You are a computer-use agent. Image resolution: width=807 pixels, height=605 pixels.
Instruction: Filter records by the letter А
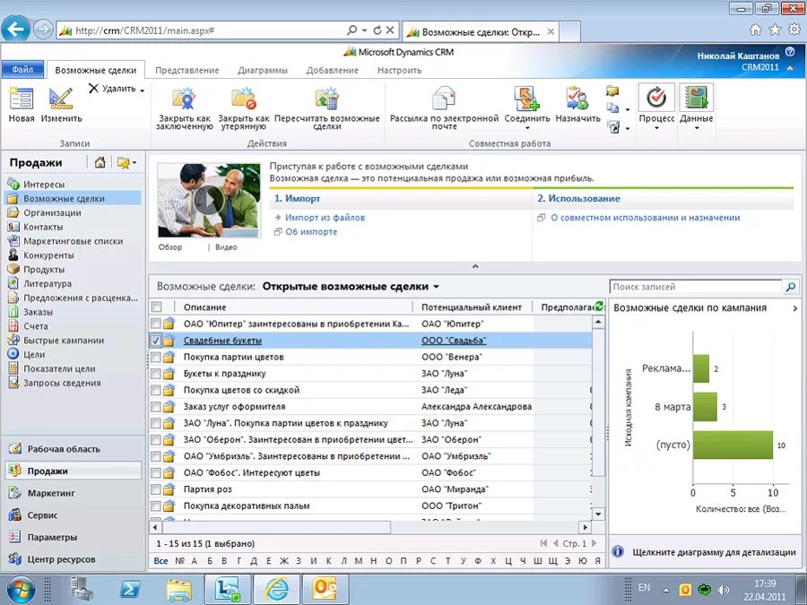tap(194, 561)
